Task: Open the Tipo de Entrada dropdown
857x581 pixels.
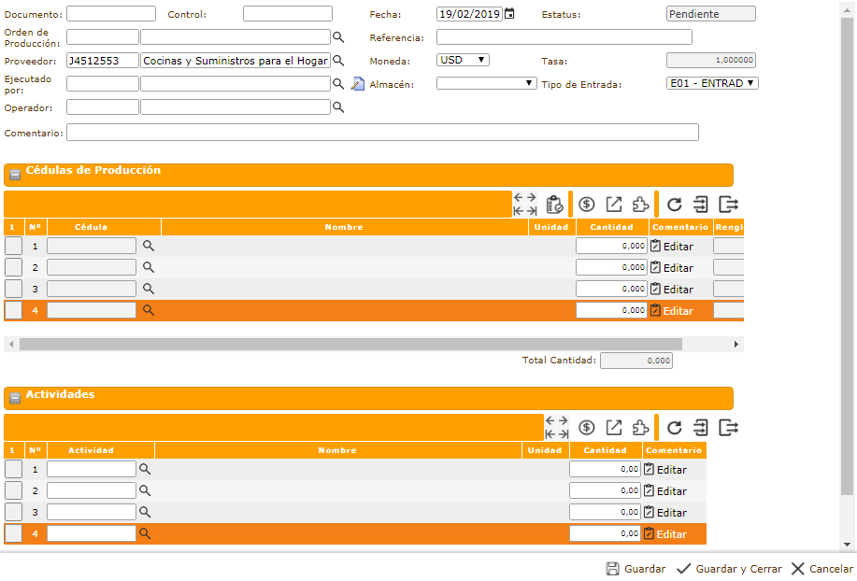Action: point(712,83)
